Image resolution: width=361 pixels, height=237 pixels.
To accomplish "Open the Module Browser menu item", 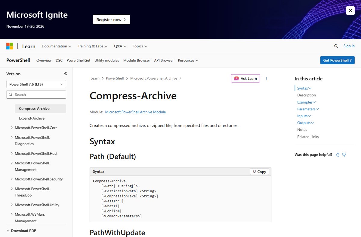I will pyautogui.click(x=137, y=60).
